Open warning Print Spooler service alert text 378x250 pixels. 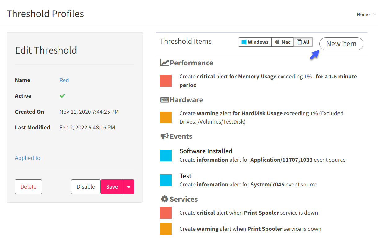(250, 229)
